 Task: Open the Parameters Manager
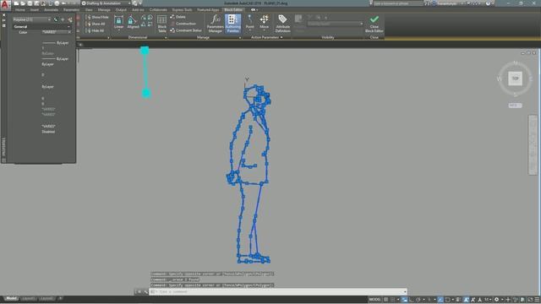click(x=216, y=24)
